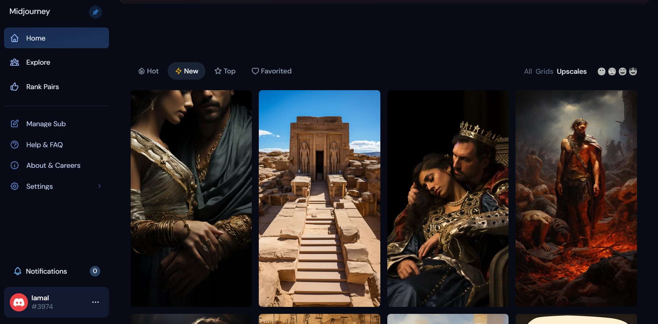This screenshot has width=658, height=324.
Task: Filter images by Upscales
Action: tap(572, 72)
